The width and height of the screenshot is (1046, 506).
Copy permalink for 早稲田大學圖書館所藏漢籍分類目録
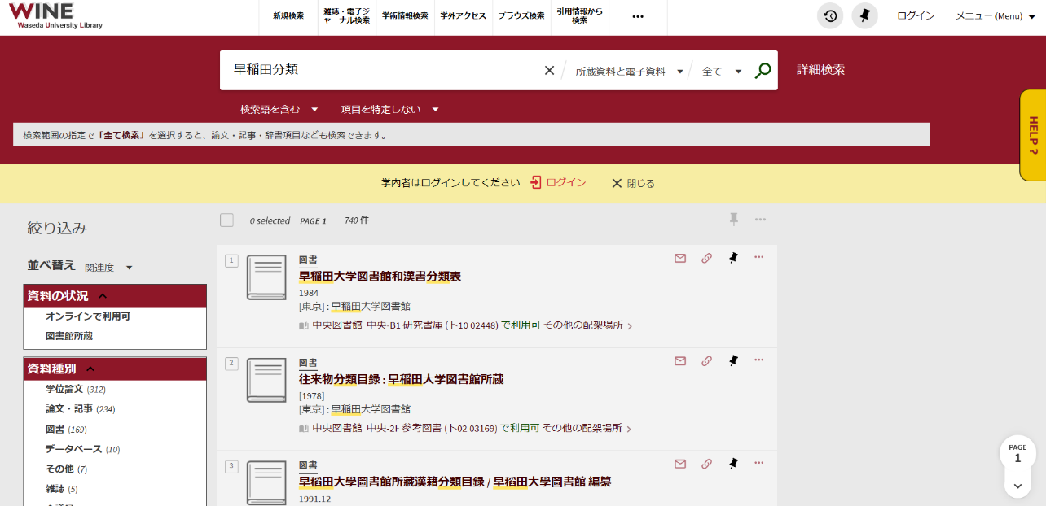click(706, 464)
